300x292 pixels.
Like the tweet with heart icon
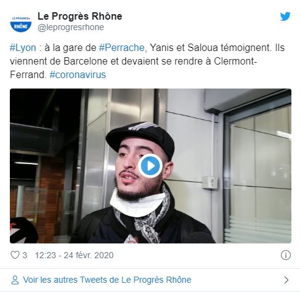coord(15,255)
